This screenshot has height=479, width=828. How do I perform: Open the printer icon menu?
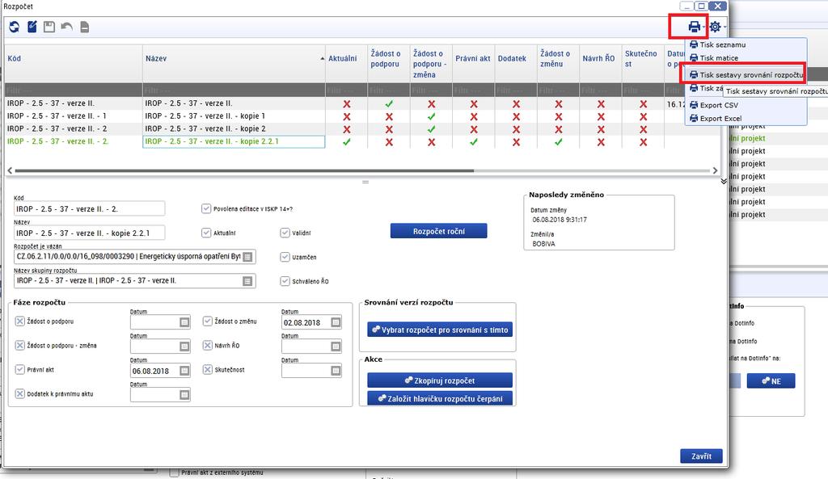695,27
